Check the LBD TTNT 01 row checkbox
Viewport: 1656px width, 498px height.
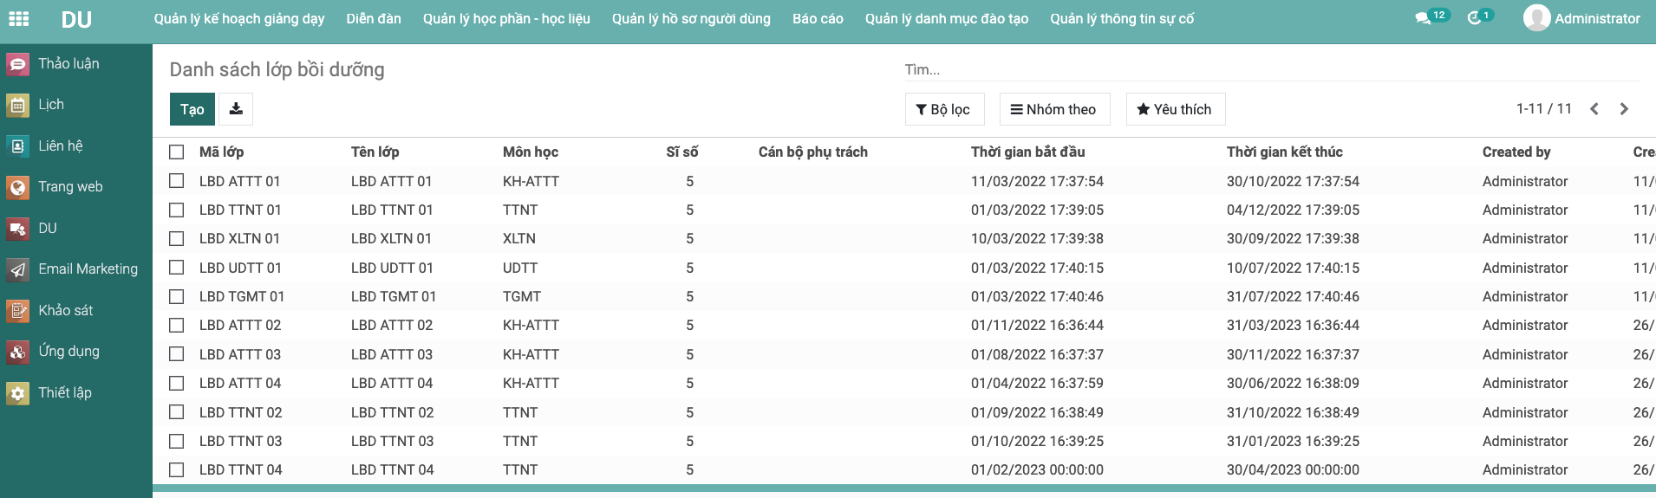[177, 210]
